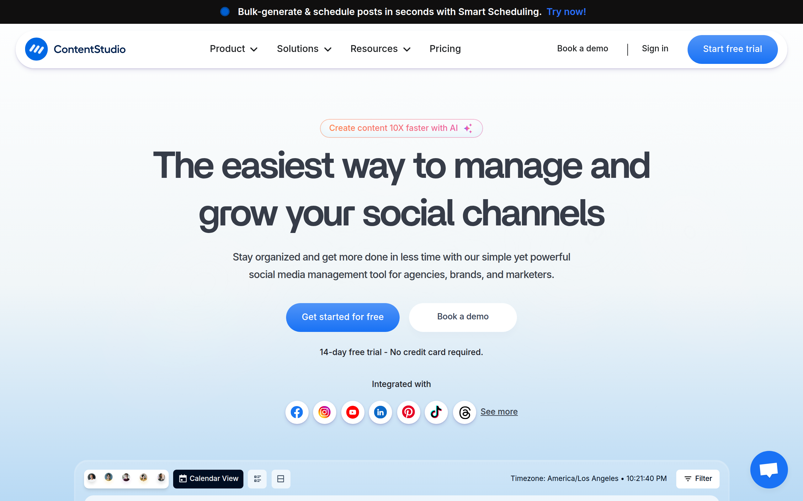Select the Calendar View tab
Image resolution: width=803 pixels, height=501 pixels.
coord(208,478)
